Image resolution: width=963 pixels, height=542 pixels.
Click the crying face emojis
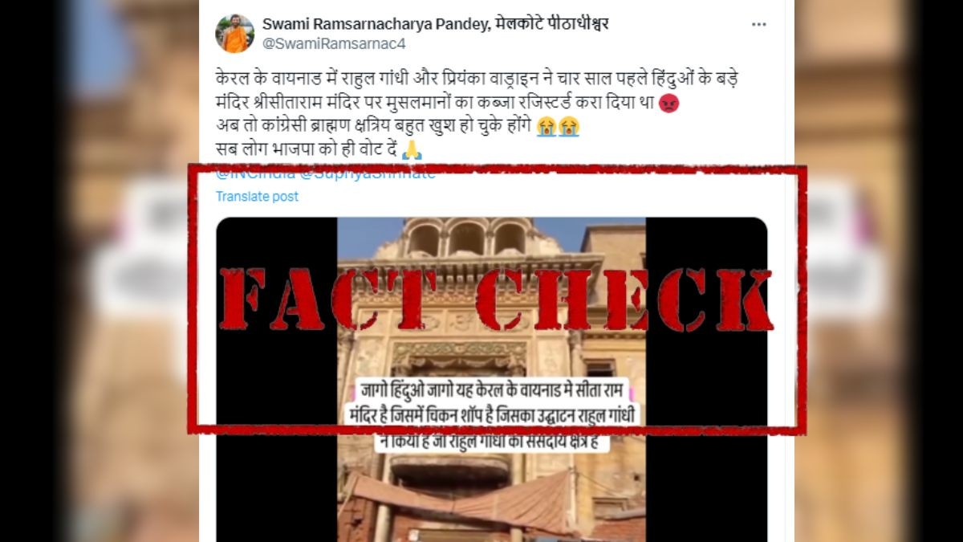click(558, 126)
